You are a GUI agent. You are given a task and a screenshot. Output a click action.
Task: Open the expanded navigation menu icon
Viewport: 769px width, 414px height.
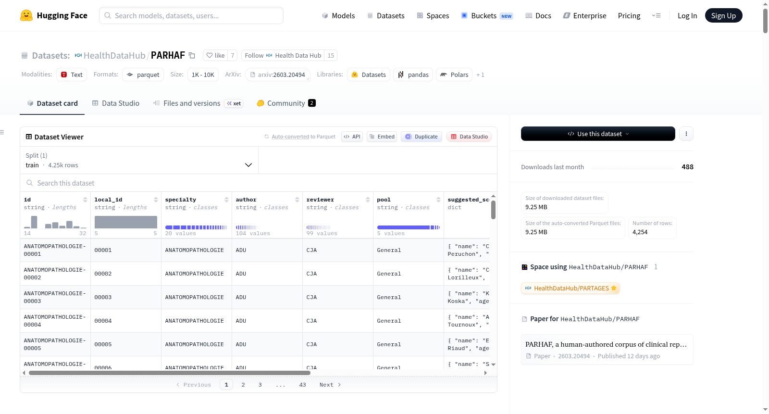[x=656, y=15]
